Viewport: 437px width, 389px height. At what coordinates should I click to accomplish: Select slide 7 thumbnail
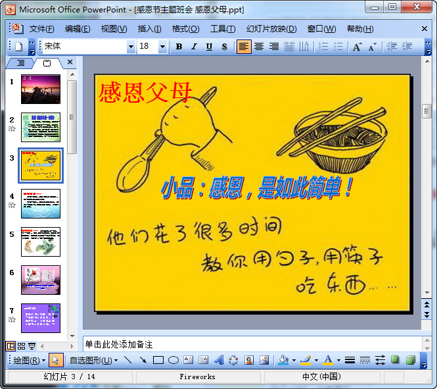[41, 319]
